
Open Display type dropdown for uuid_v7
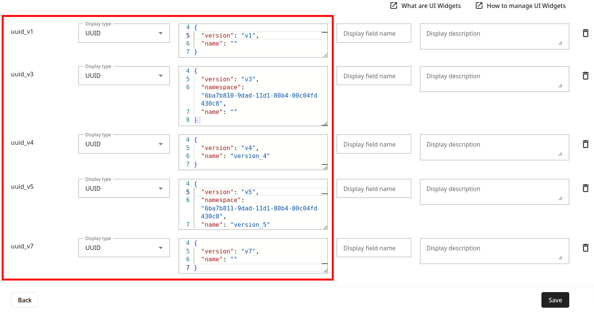coord(124,248)
